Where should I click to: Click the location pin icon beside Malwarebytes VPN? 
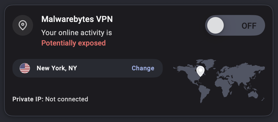23,25
